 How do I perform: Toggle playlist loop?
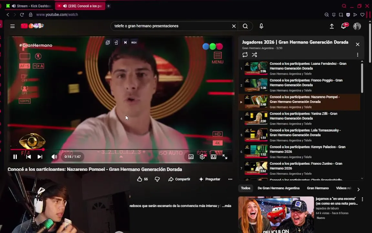click(x=245, y=55)
